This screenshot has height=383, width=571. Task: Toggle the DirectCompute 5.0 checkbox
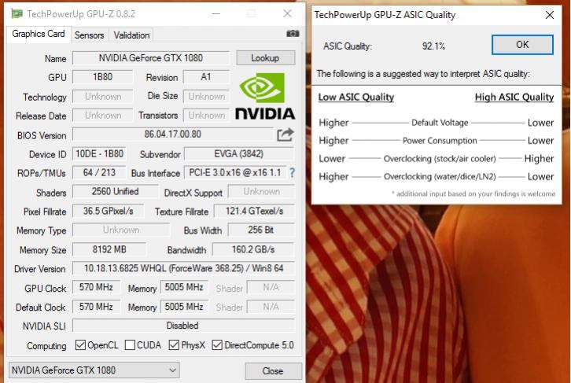[x=217, y=344]
